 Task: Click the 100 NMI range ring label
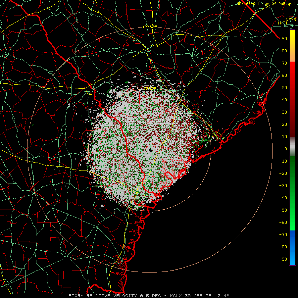click(x=150, y=27)
